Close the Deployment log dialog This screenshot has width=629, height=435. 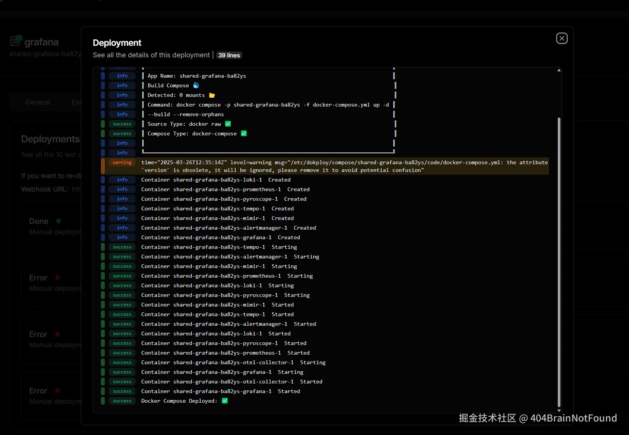click(562, 38)
